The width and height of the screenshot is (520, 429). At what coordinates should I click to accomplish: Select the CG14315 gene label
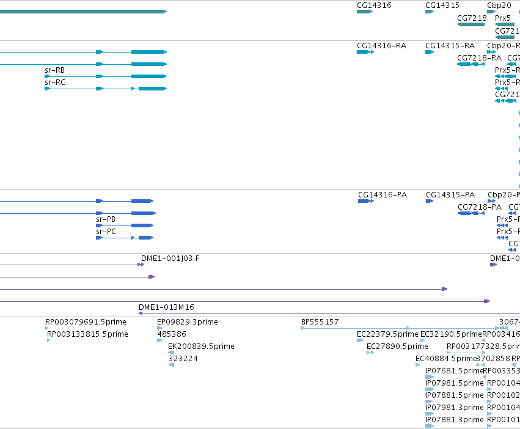click(x=442, y=5)
